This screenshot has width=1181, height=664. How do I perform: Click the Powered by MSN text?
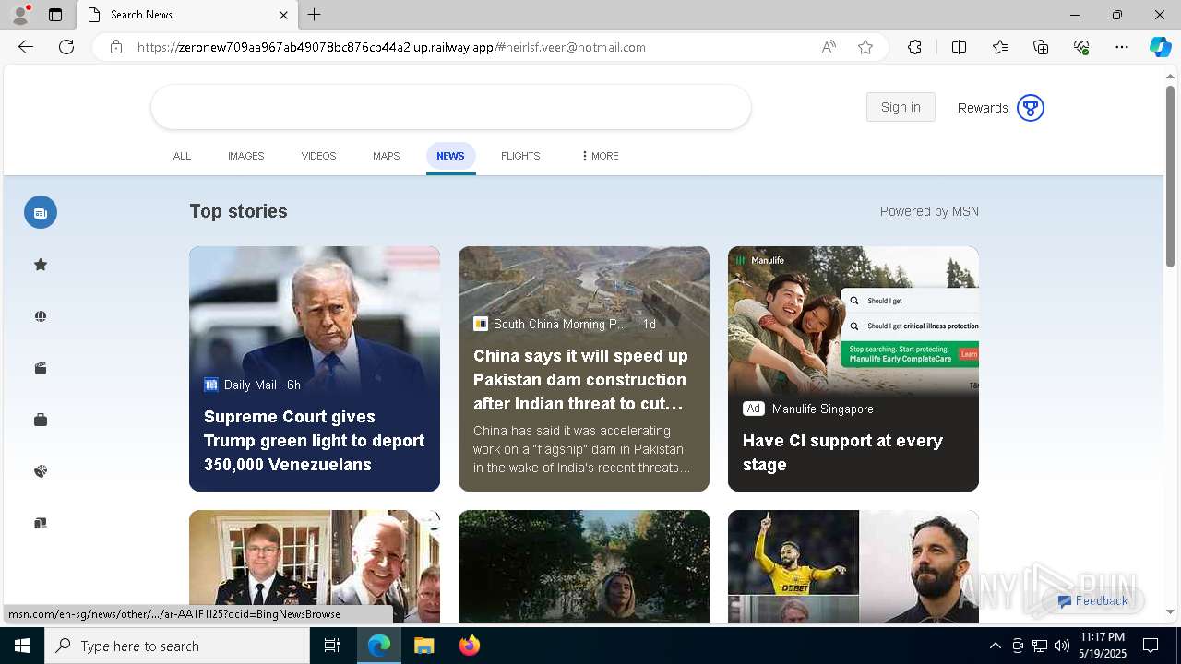[929, 211]
